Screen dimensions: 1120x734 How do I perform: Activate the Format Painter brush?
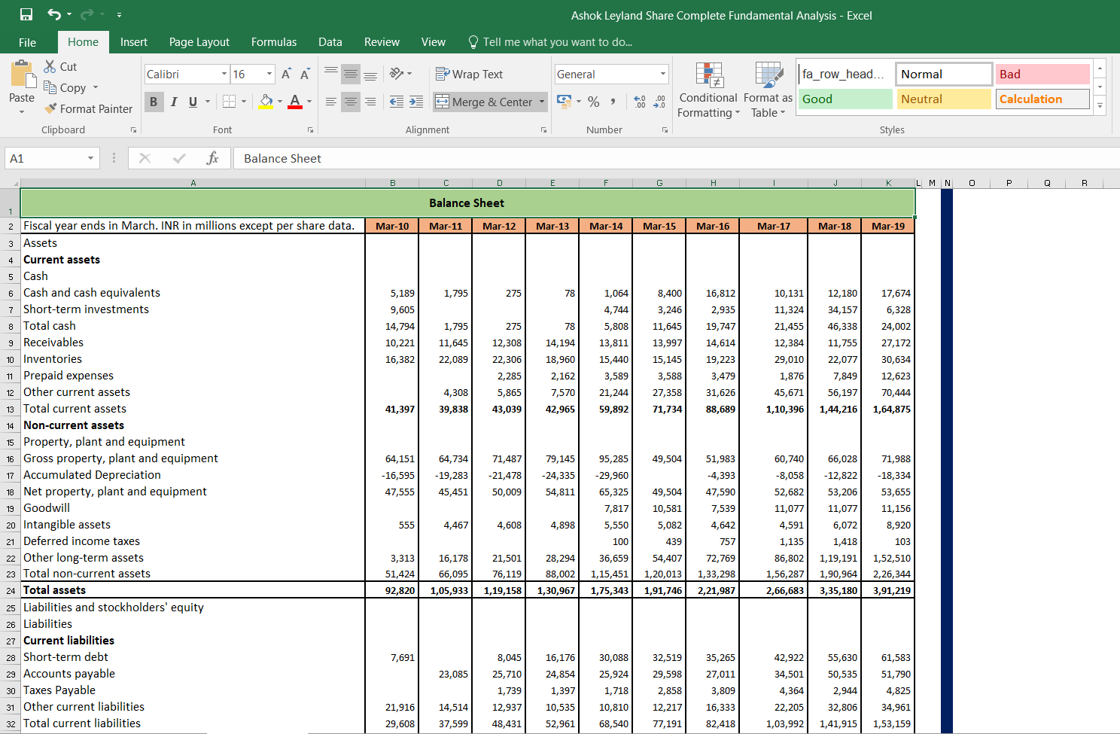click(88, 109)
